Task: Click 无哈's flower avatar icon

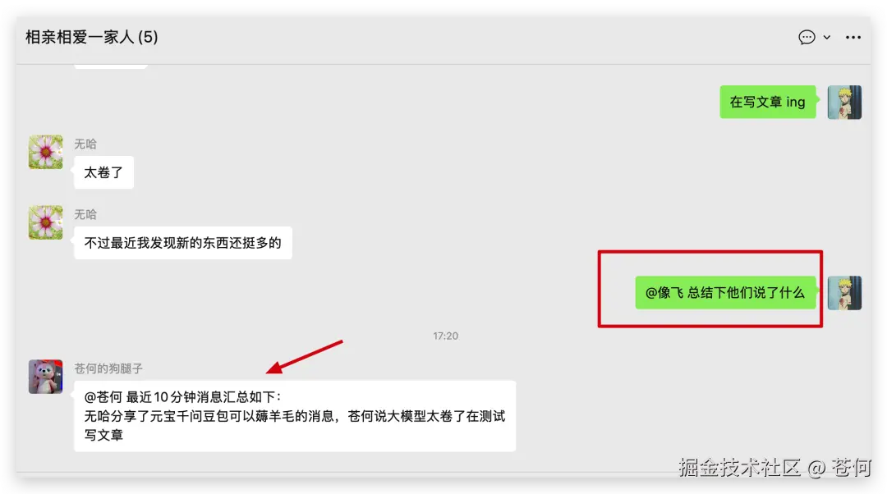Action: (x=45, y=152)
